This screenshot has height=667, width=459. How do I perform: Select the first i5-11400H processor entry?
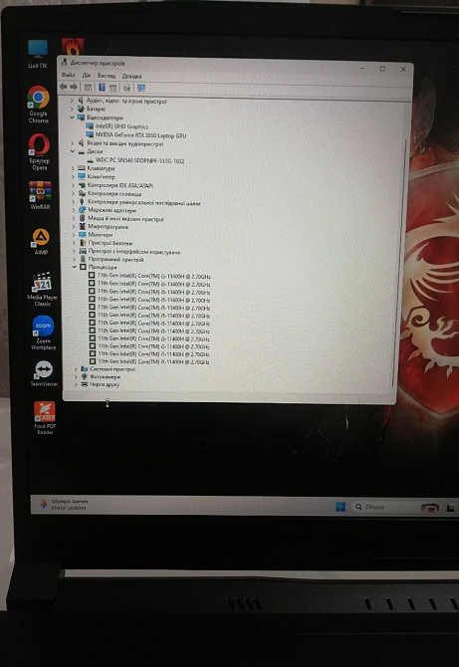point(153,276)
